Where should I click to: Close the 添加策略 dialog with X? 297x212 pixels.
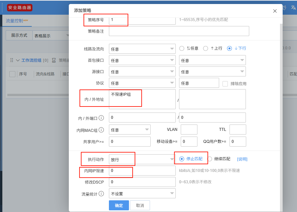pos(275,11)
